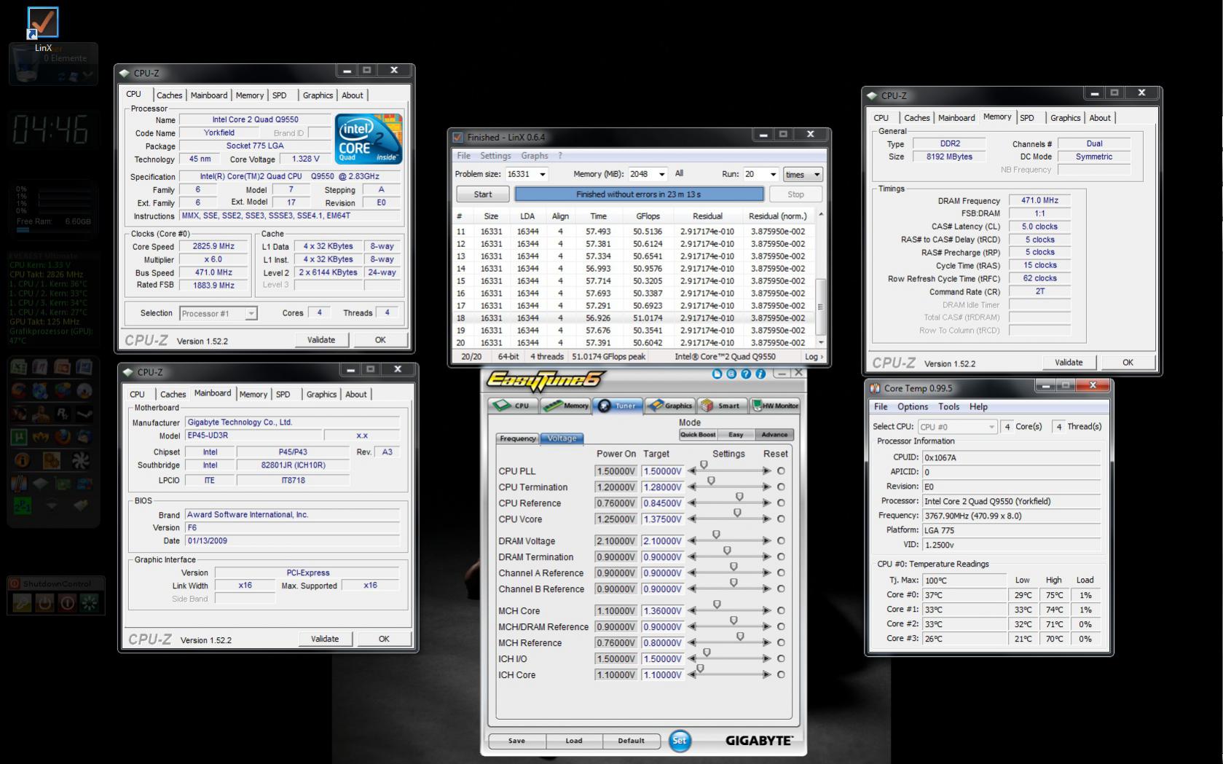The image size is (1223, 764).
Task: Click the MCH Core slider thumb
Action: 717,604
